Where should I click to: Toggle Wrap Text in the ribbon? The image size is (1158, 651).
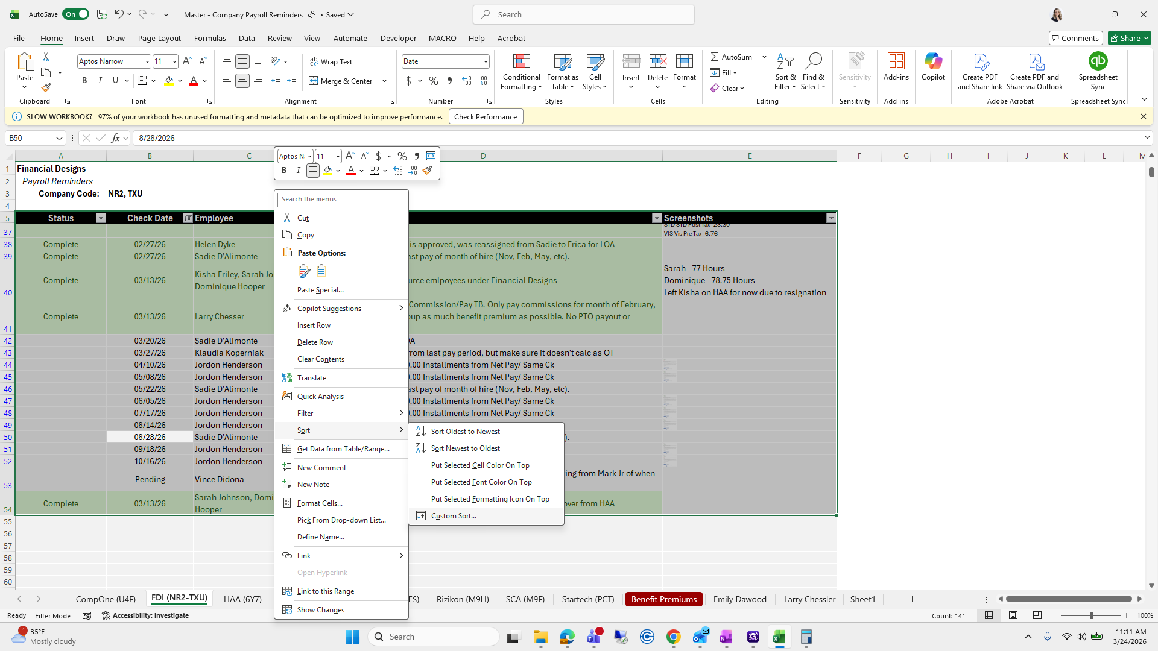pos(331,61)
